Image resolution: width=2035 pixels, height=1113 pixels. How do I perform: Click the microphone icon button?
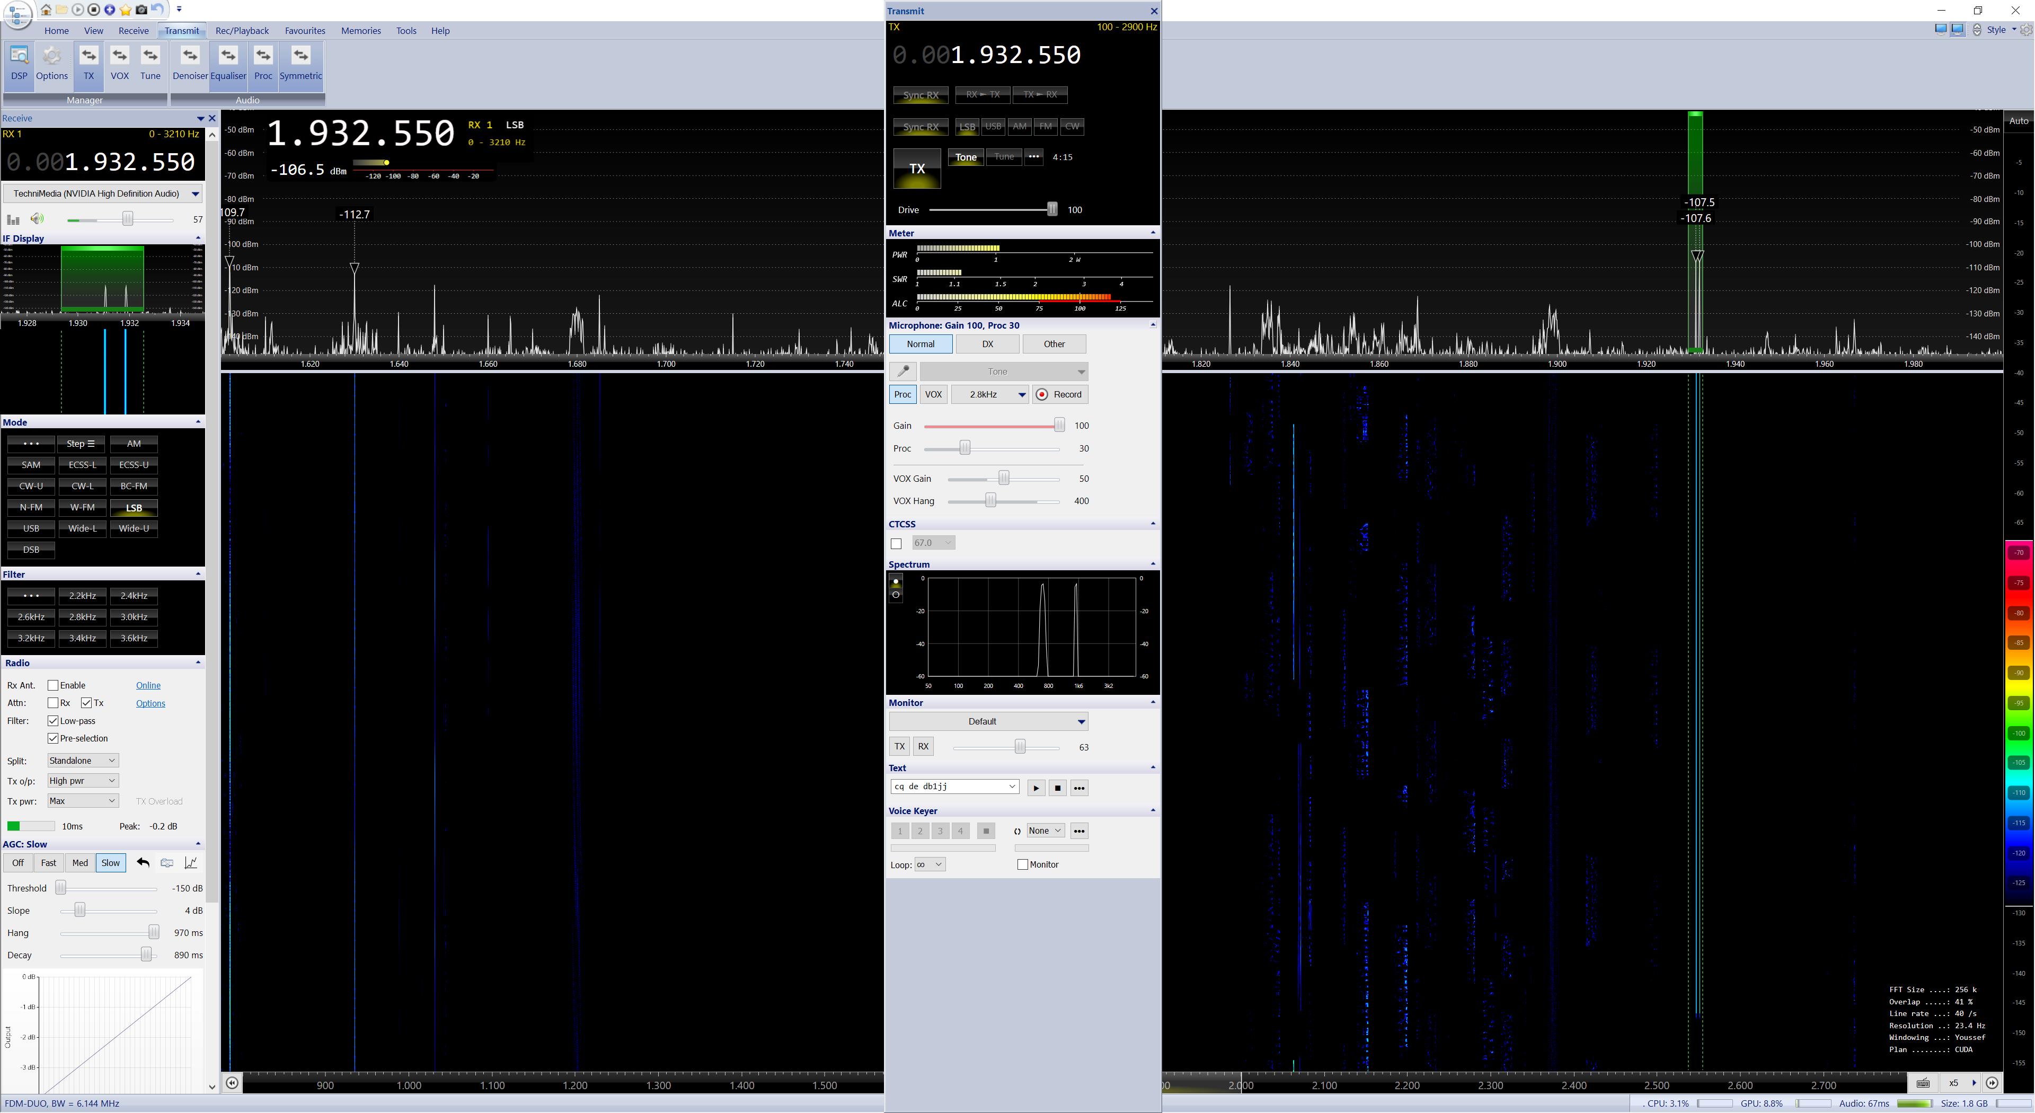tap(902, 371)
